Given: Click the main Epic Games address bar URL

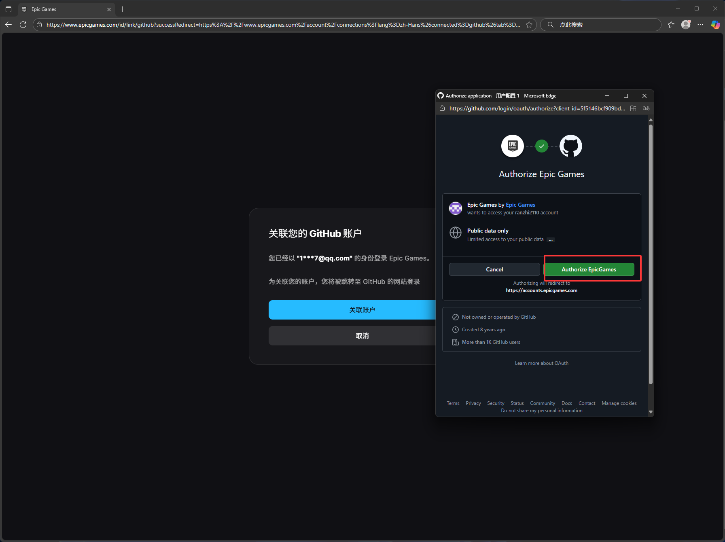Looking at the screenshot, I should [x=283, y=25].
